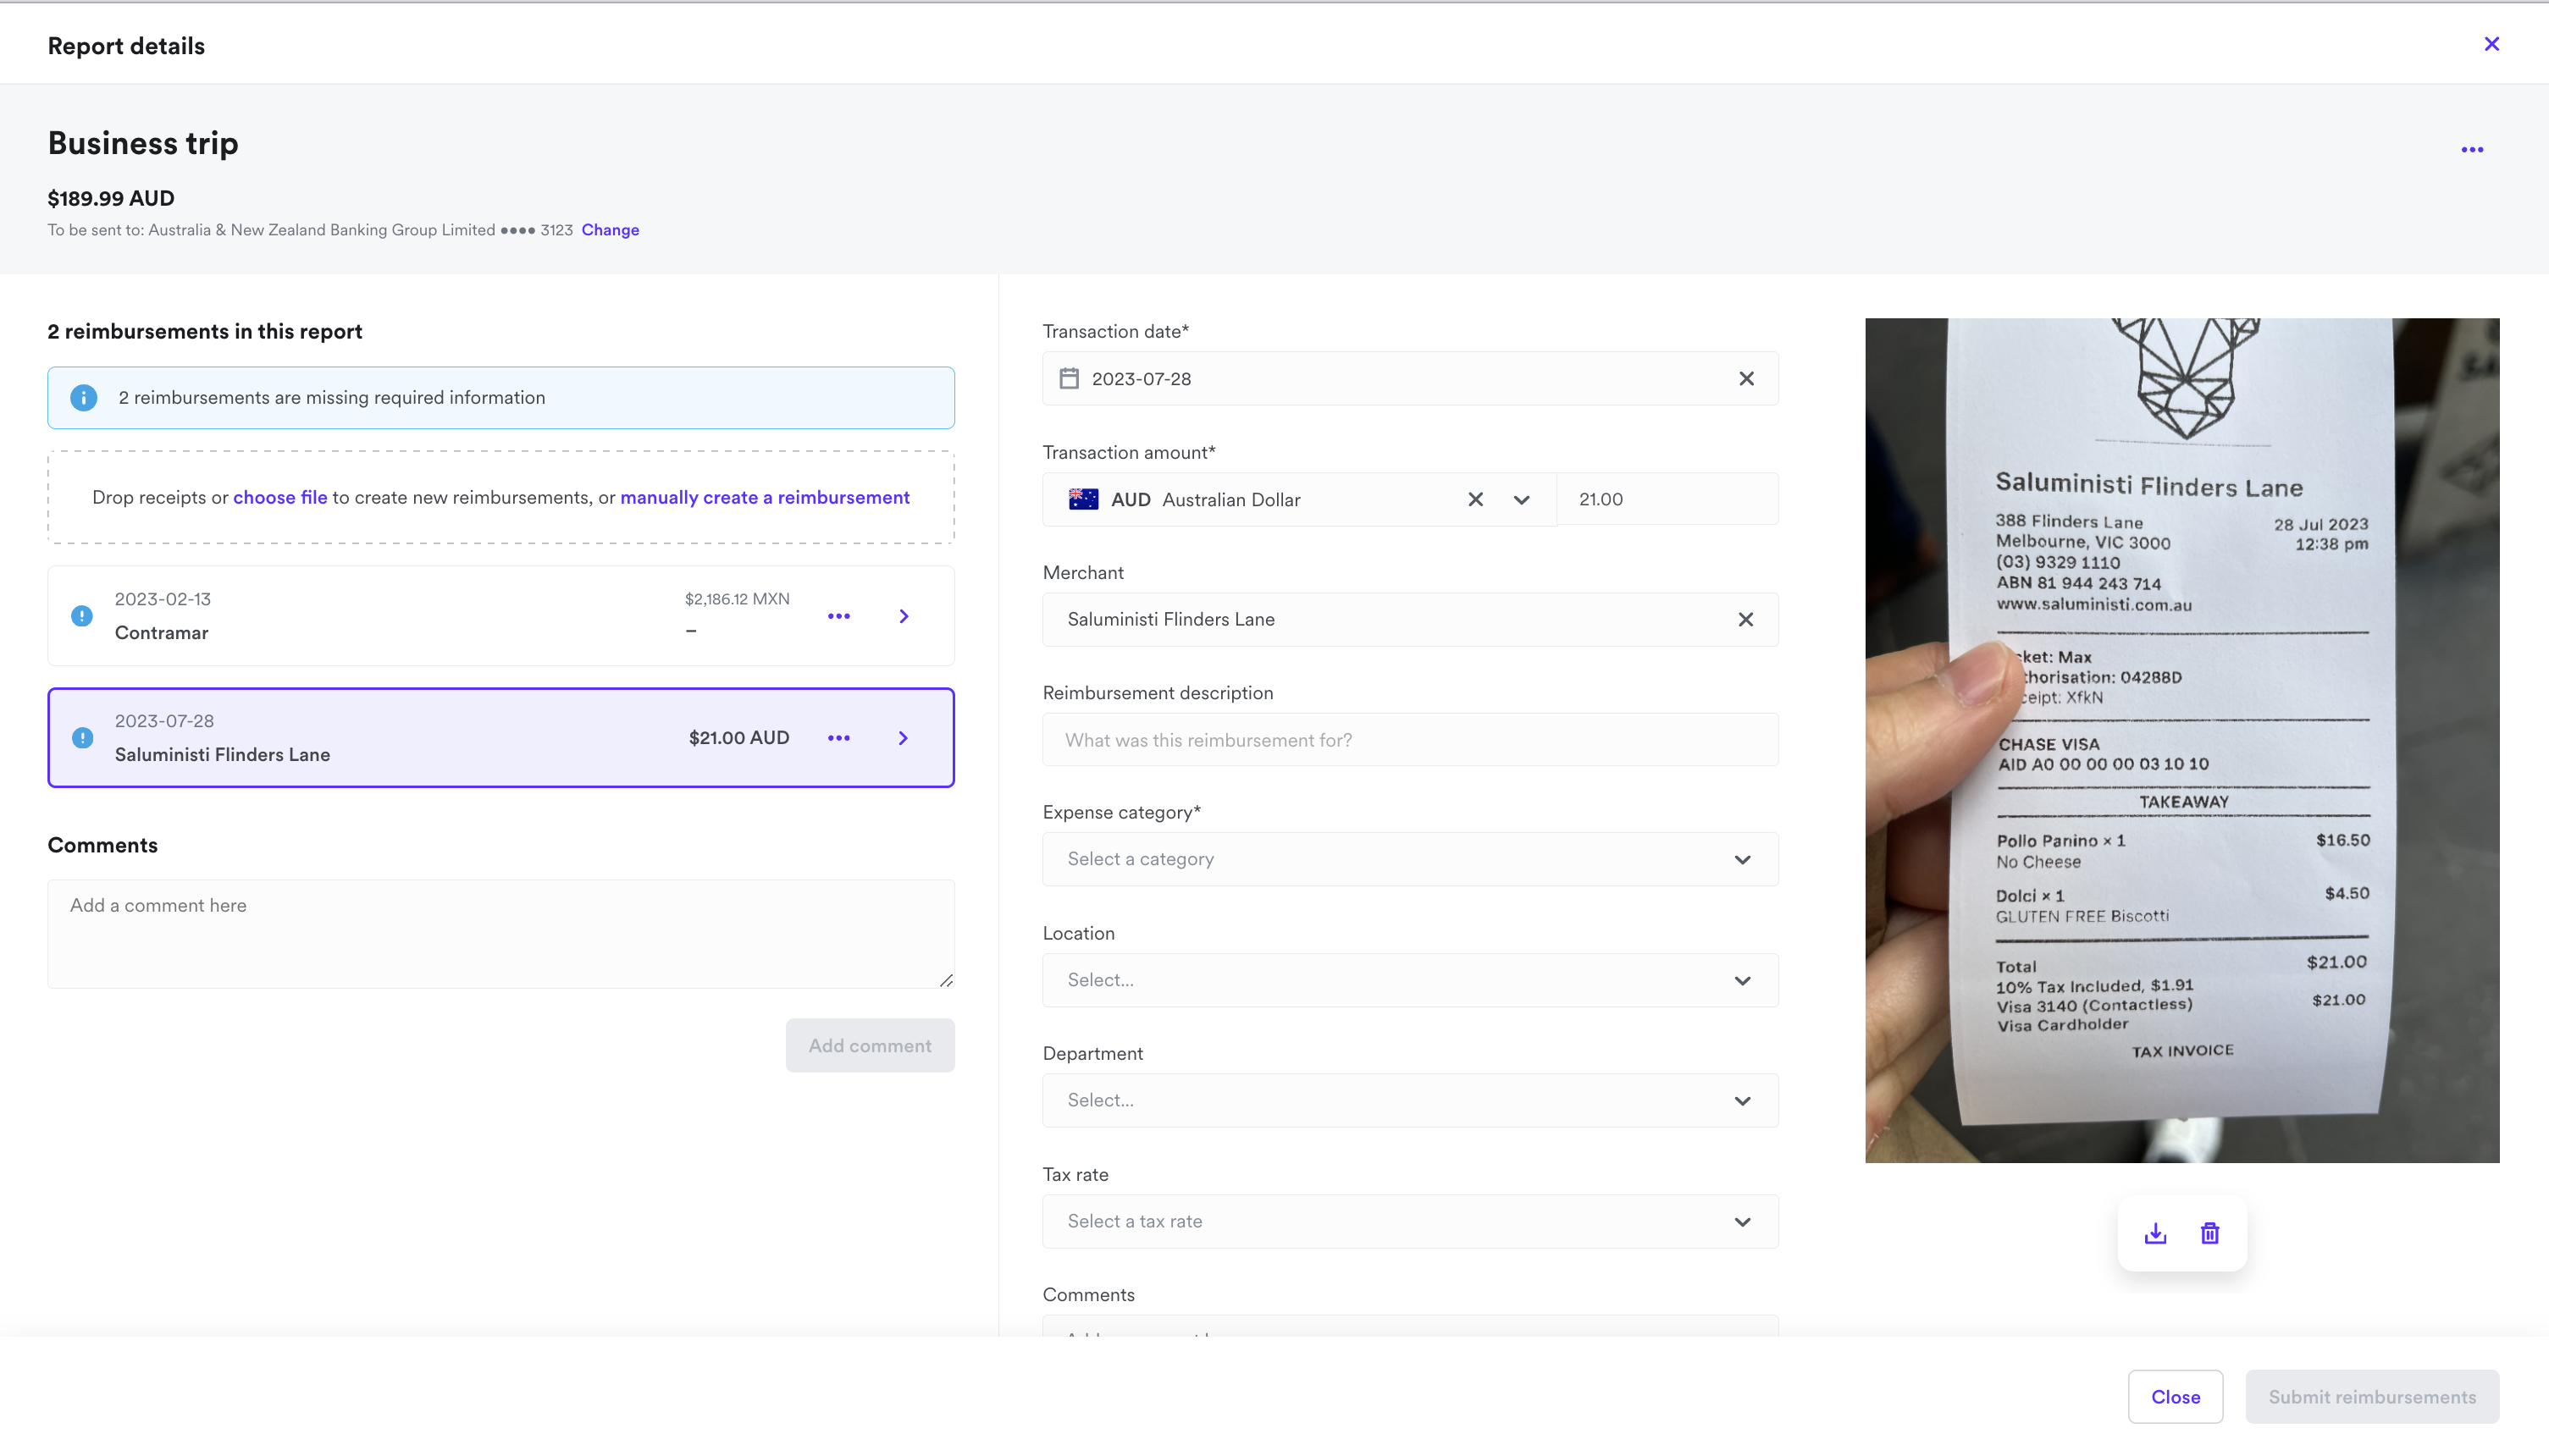Click the Contramar reimbursement row
Viewport: 2549px width, 1456px height.
[501, 616]
